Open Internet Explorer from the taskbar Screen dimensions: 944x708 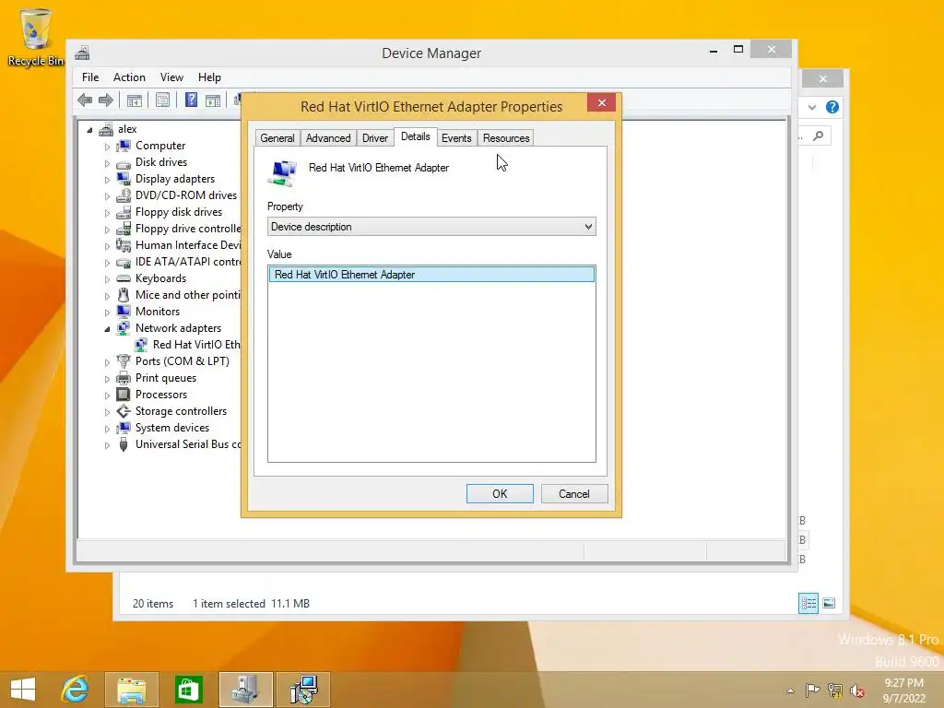pos(75,690)
